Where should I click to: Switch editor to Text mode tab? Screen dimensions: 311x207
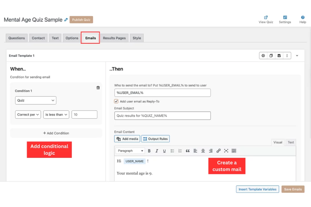click(x=291, y=142)
